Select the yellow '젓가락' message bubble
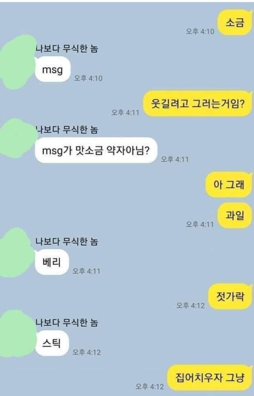The image size is (254, 396). tap(230, 296)
